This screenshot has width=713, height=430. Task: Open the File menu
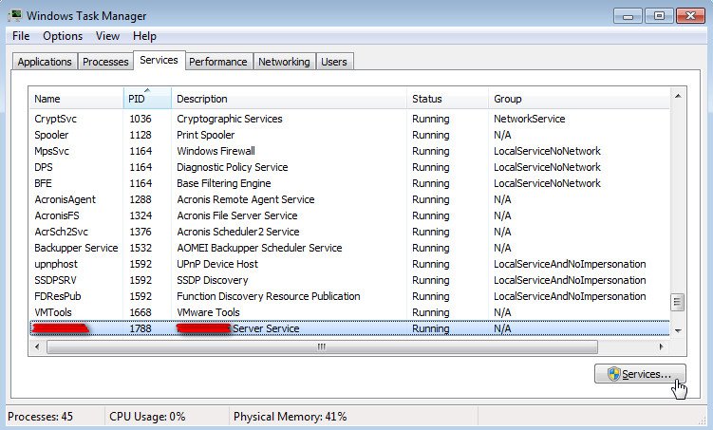[x=21, y=36]
